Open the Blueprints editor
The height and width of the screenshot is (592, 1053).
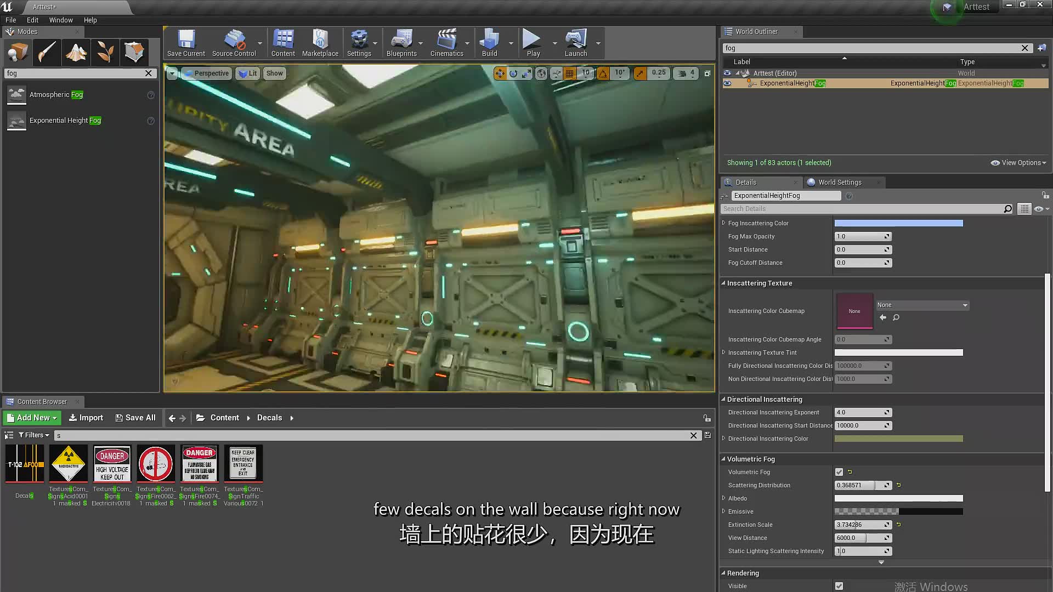click(x=401, y=43)
